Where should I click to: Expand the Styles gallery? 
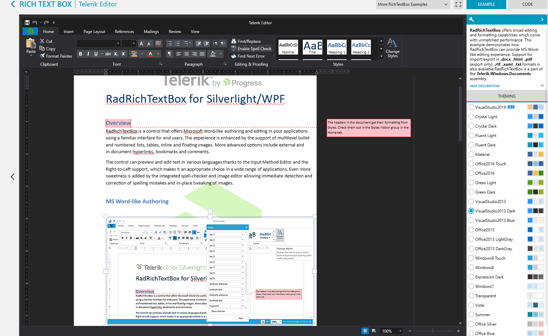pos(381,56)
